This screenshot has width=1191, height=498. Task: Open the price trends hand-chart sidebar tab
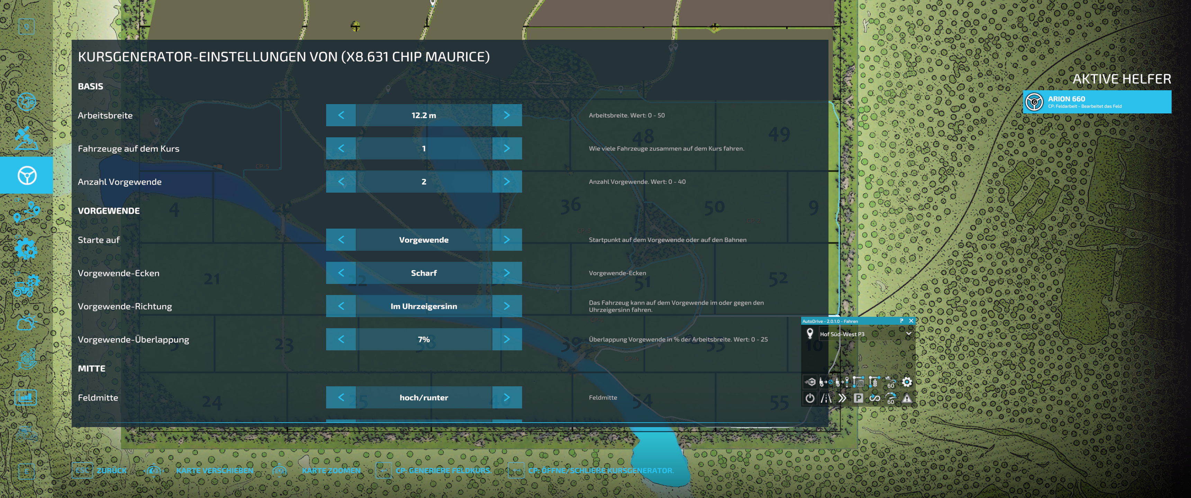(x=26, y=359)
